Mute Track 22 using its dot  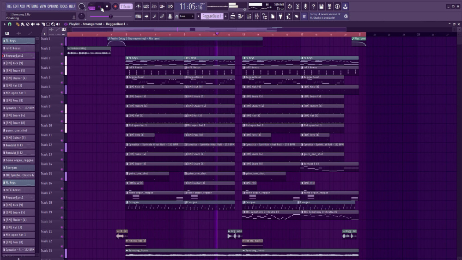click(x=62, y=247)
